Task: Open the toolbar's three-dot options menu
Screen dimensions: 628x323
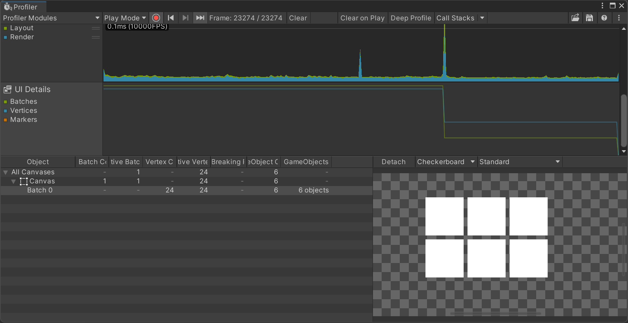Action: pos(619,18)
